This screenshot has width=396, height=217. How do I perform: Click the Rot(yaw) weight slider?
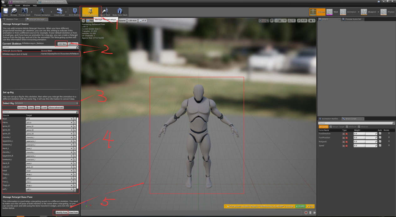click(x=365, y=142)
